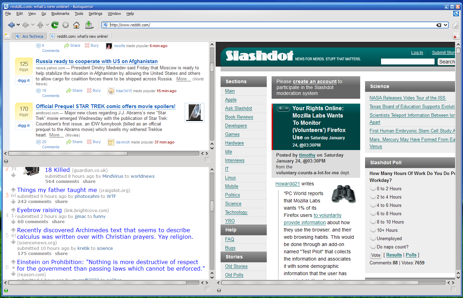Click the Share icon on the Star Trek story
Image resolution: width=463 pixels, height=298 pixels.
click(69, 142)
